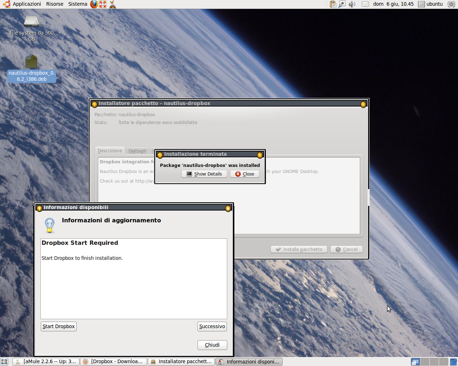Screen dimensions: 458x366
Task: Click the lightbulb information icon
Action: [x=49, y=225]
